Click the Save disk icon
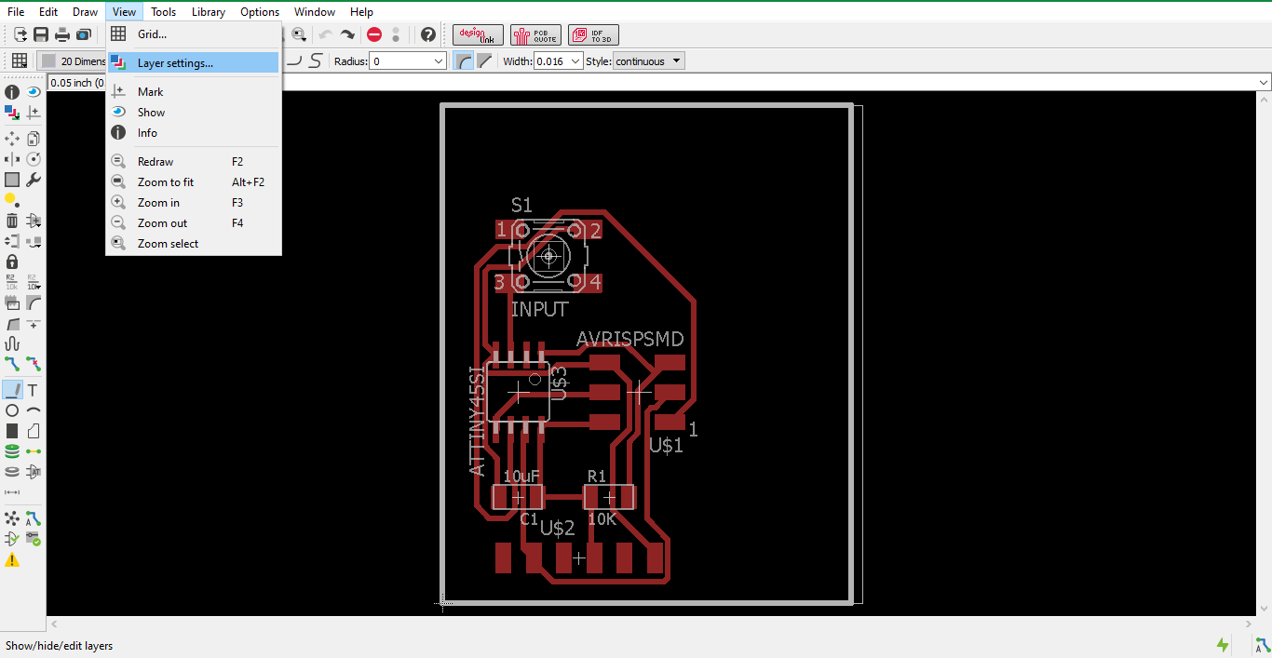 point(41,34)
